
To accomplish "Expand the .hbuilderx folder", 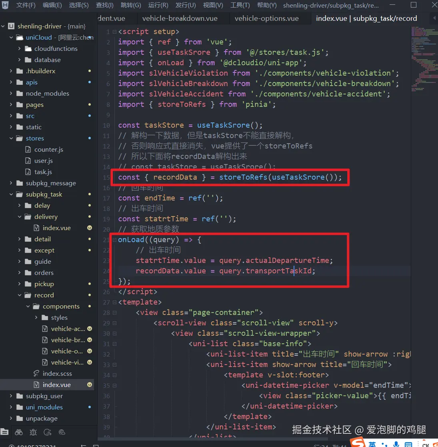I will point(11,71).
